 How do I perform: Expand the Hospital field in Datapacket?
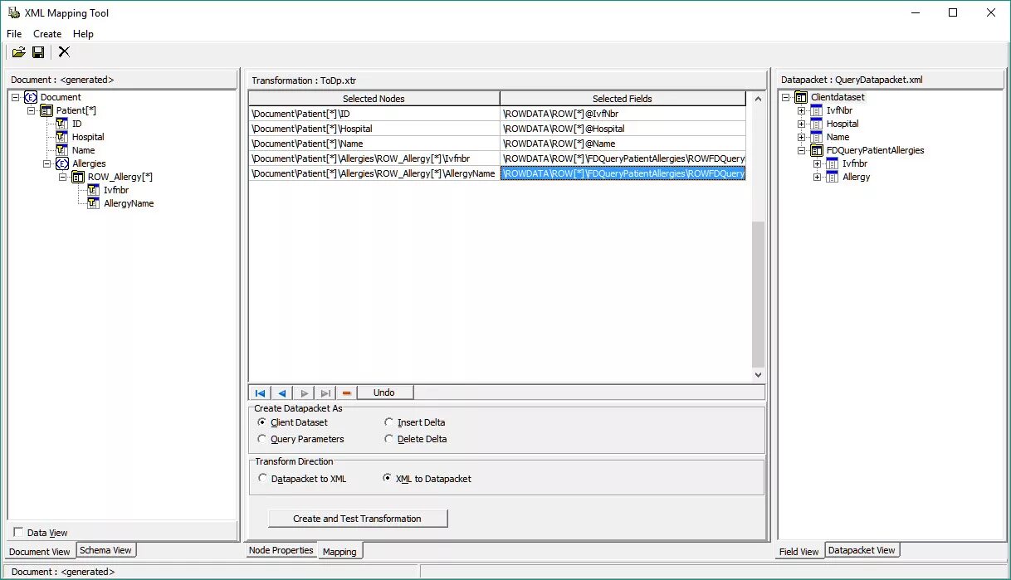pyautogui.click(x=802, y=124)
